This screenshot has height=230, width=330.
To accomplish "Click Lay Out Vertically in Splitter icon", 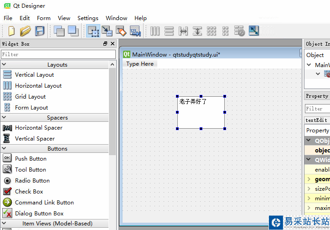I will (197, 31).
